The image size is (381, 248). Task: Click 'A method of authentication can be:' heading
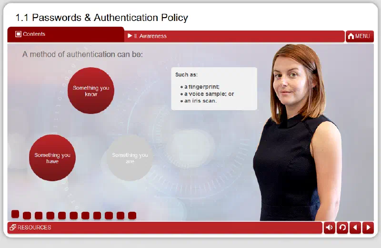point(82,54)
